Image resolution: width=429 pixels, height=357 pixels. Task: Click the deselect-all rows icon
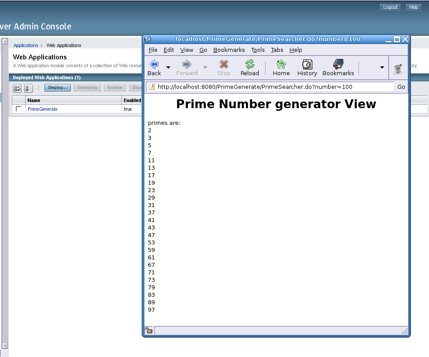tap(28, 88)
